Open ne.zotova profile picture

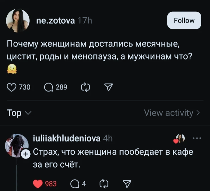tap(18, 20)
